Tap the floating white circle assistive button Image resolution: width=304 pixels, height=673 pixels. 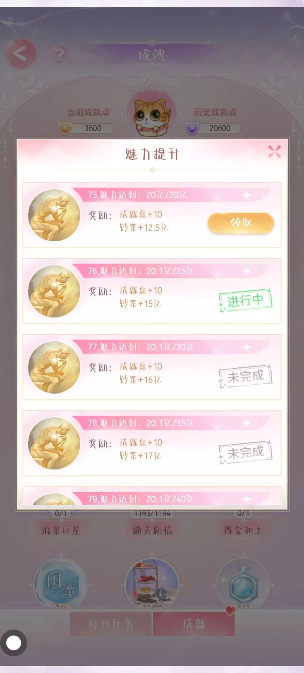pos(14,643)
